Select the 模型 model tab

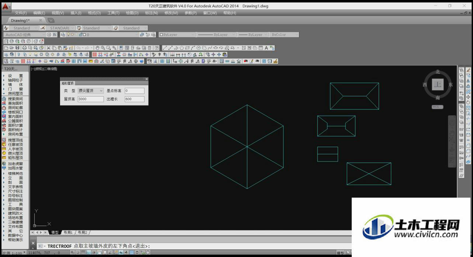click(55, 232)
